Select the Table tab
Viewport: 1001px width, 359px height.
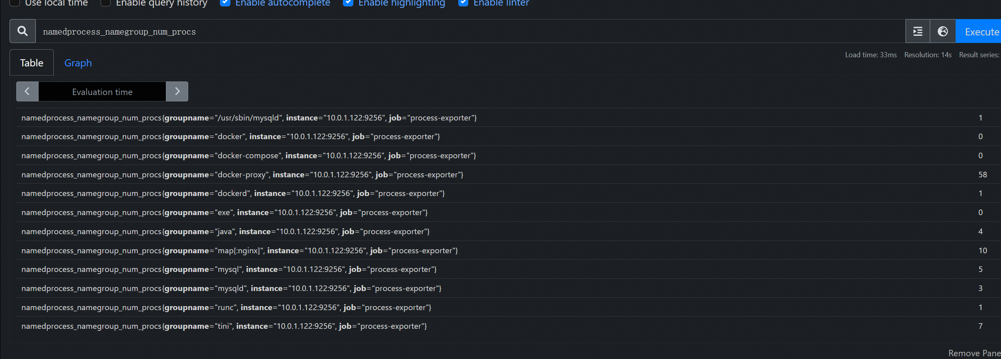[x=31, y=62]
